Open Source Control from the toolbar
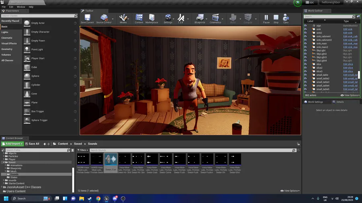This screenshot has height=203, width=362. (x=104, y=18)
